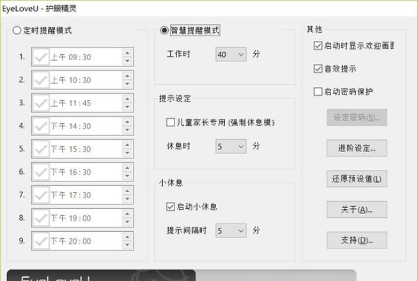This screenshot has height=281, width=418.
Task: Increase time on the 下午 20:00 spinner
Action: coord(127,237)
